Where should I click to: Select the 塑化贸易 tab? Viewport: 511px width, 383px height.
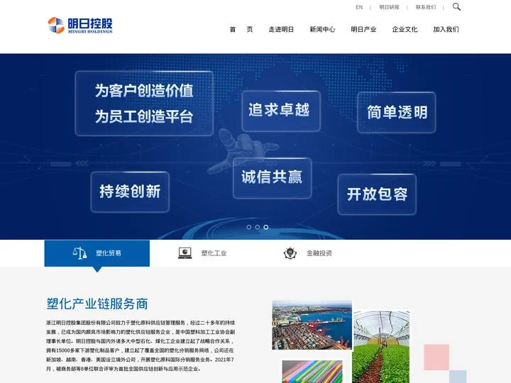point(97,253)
